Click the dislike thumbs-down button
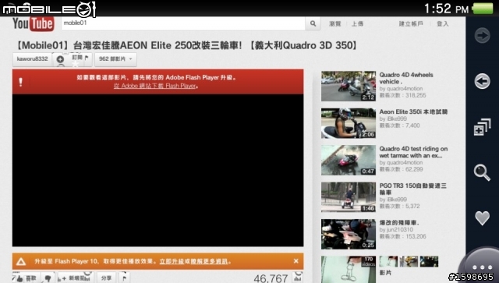The height and width of the screenshot is (283, 499). pyautogui.click(x=48, y=278)
